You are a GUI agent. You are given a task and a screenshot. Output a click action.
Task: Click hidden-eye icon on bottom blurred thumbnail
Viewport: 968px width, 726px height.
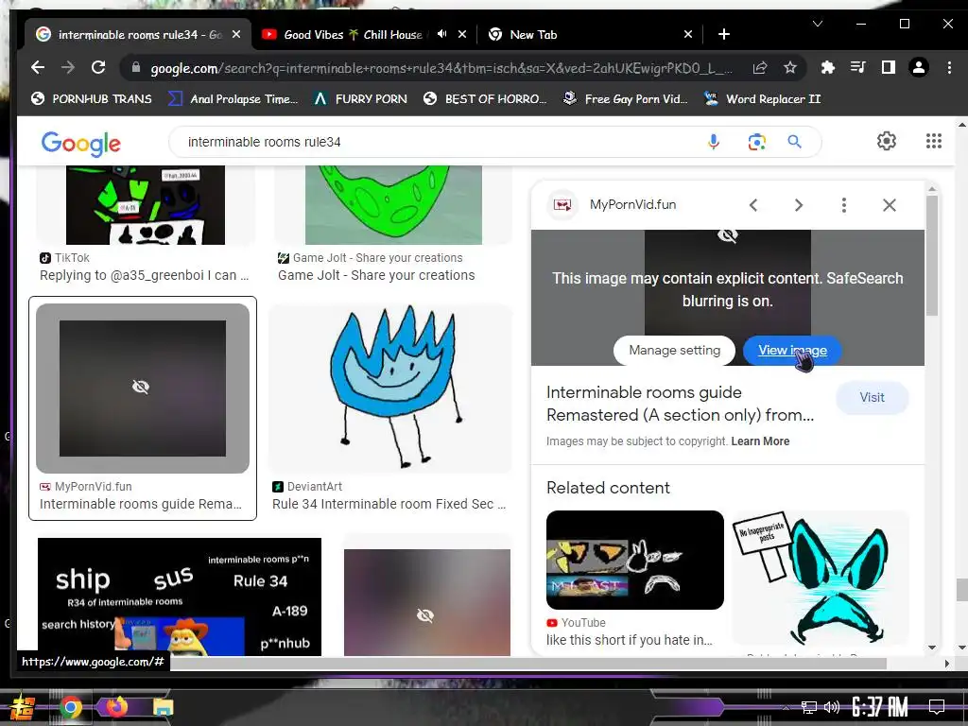tap(425, 615)
